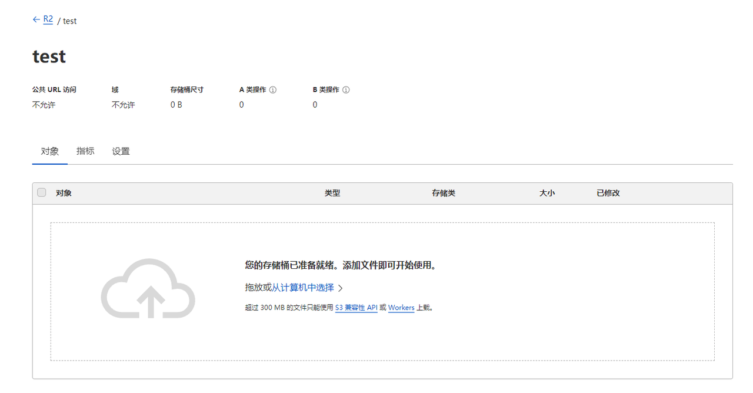
Task: Click the 大小 column header
Action: (547, 192)
